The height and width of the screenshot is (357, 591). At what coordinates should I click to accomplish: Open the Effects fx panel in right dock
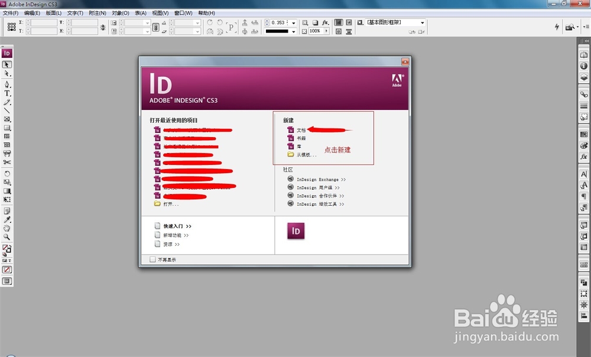point(583,157)
